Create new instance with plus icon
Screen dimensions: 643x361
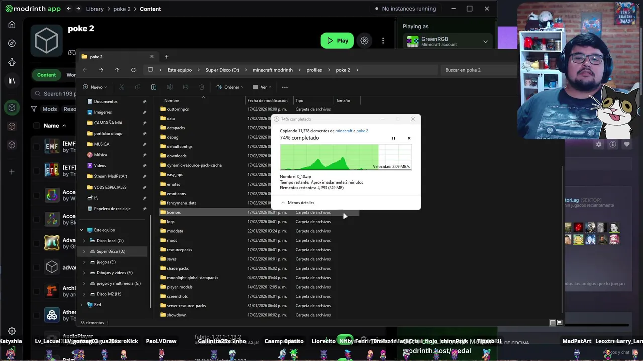point(12,172)
